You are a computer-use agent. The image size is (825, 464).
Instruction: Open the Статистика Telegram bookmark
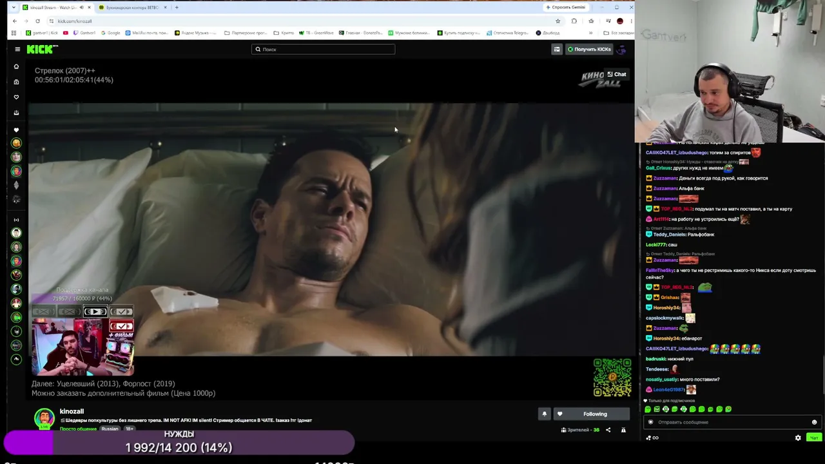[507, 33]
